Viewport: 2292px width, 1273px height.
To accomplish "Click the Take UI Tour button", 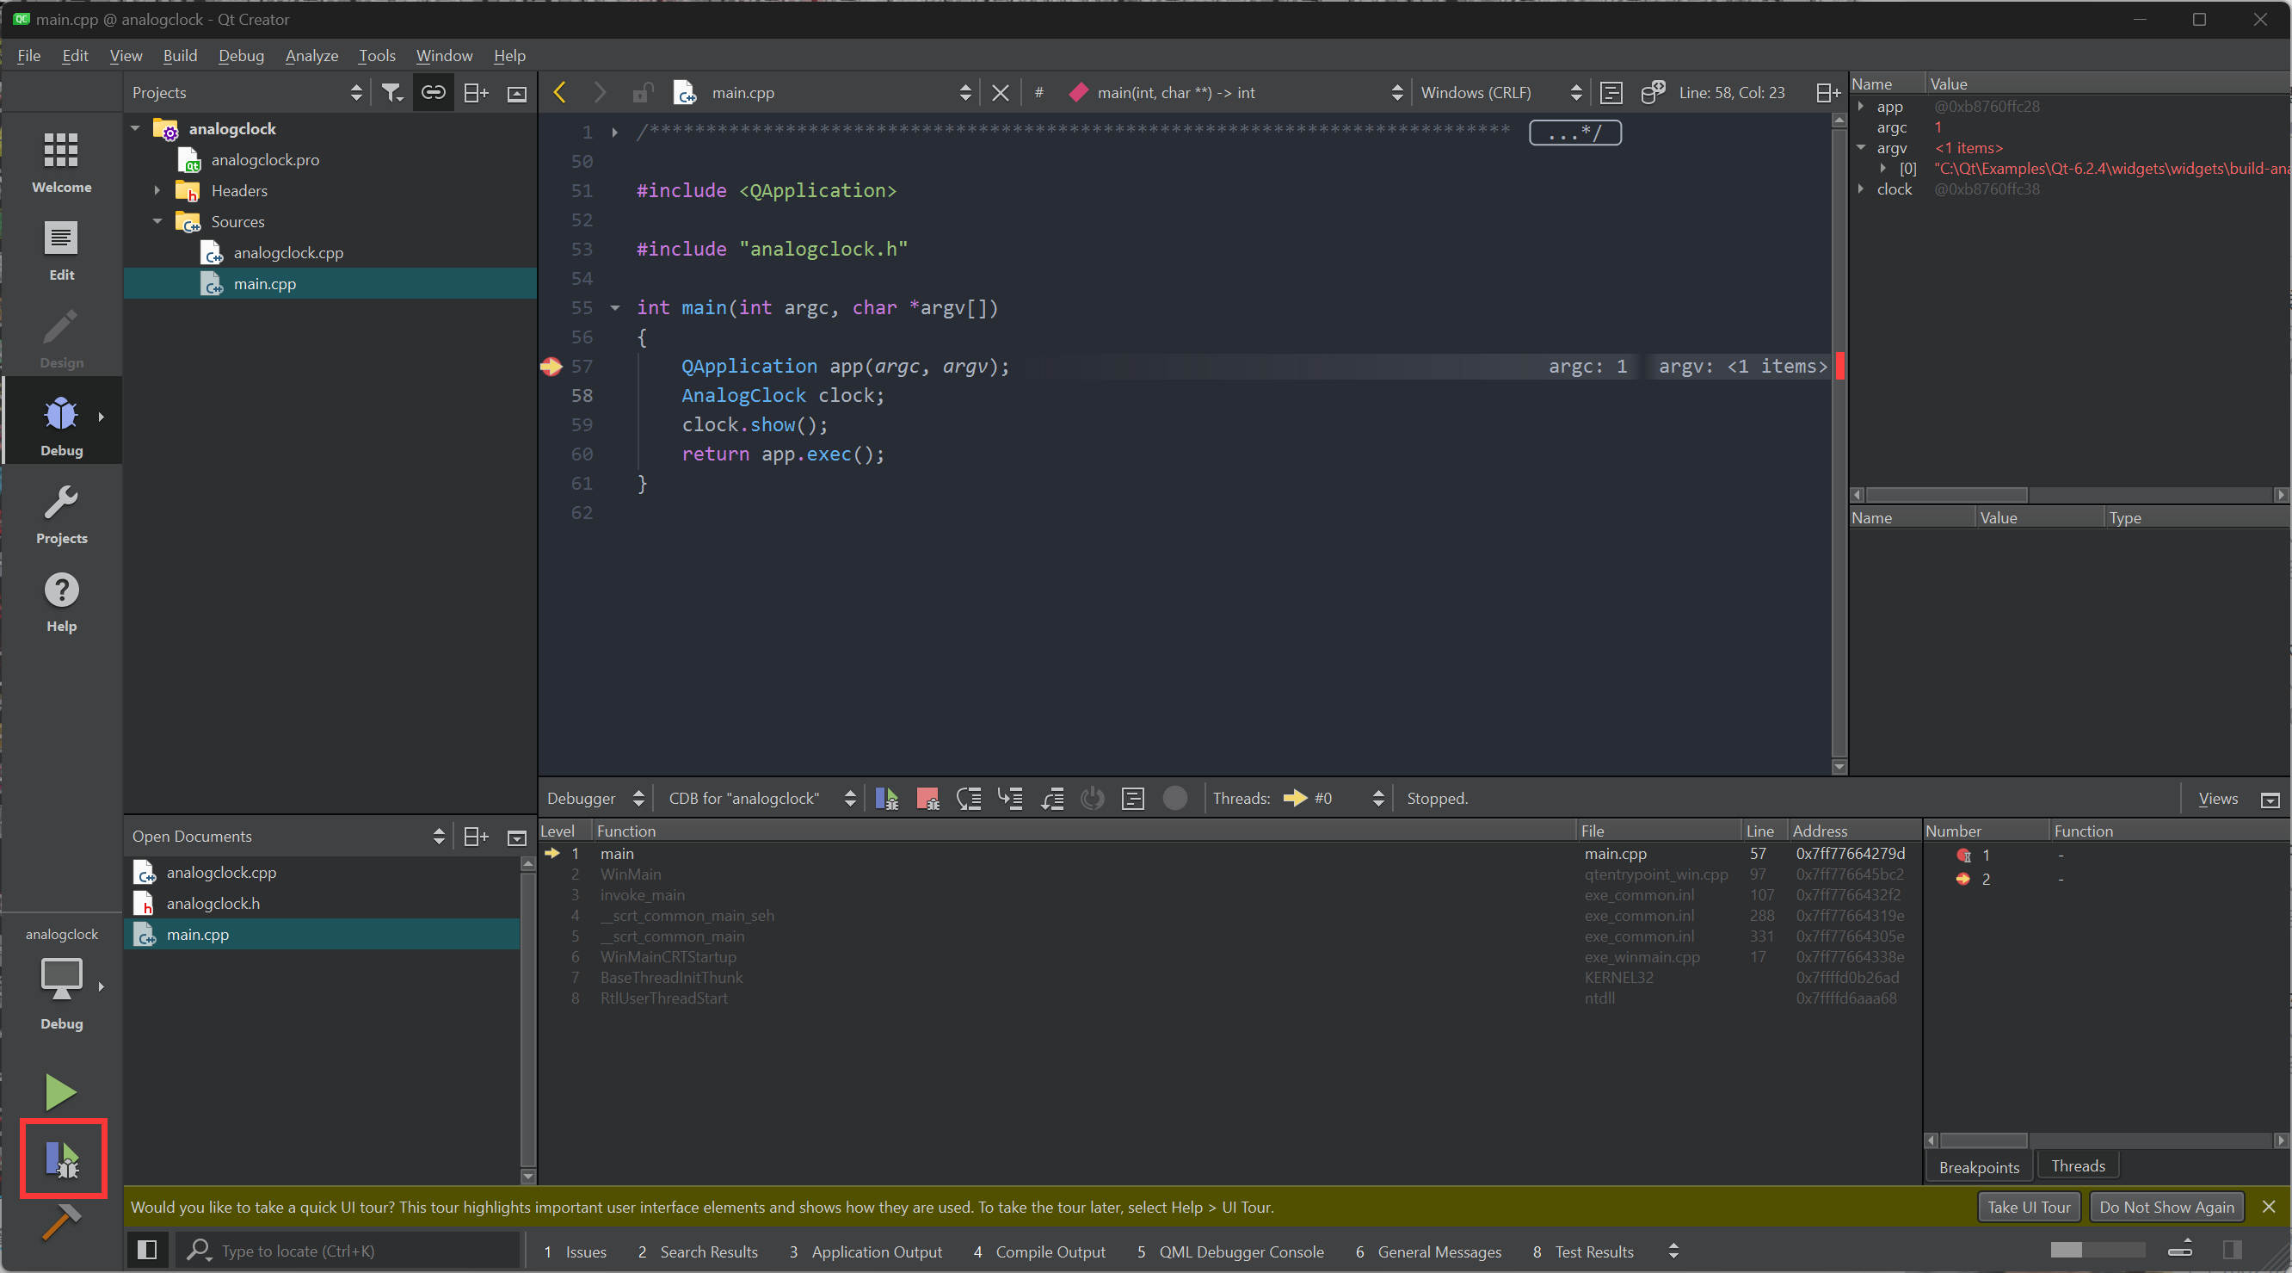I will 2028,1207.
